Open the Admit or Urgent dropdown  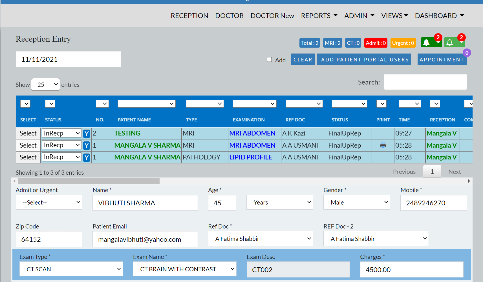[x=49, y=202]
